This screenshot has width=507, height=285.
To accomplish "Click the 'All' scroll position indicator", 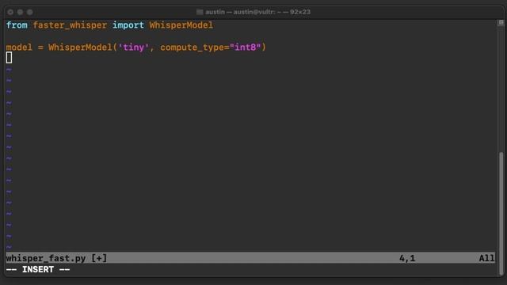I will click(486, 258).
